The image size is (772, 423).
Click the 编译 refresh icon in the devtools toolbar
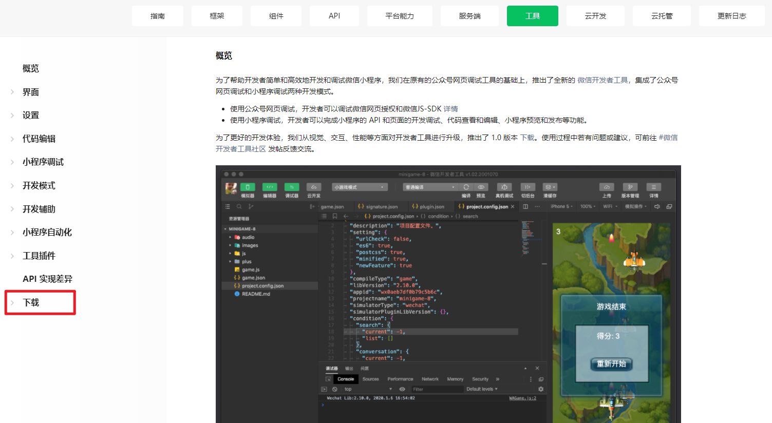point(466,187)
